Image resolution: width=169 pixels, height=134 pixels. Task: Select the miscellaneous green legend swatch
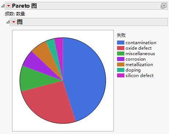point(121,54)
